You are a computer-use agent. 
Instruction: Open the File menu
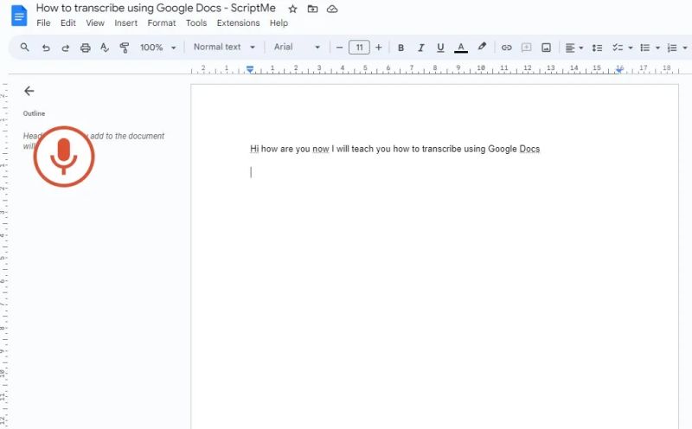43,23
